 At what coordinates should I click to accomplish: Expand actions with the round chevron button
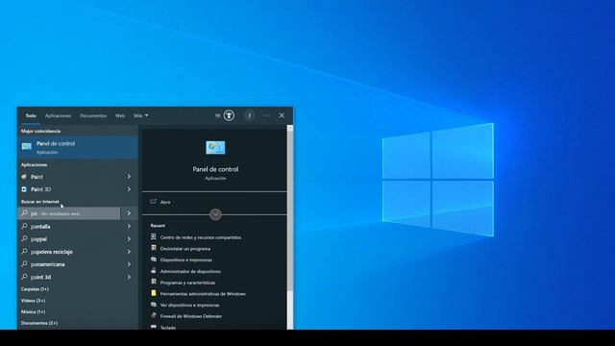tap(215, 214)
